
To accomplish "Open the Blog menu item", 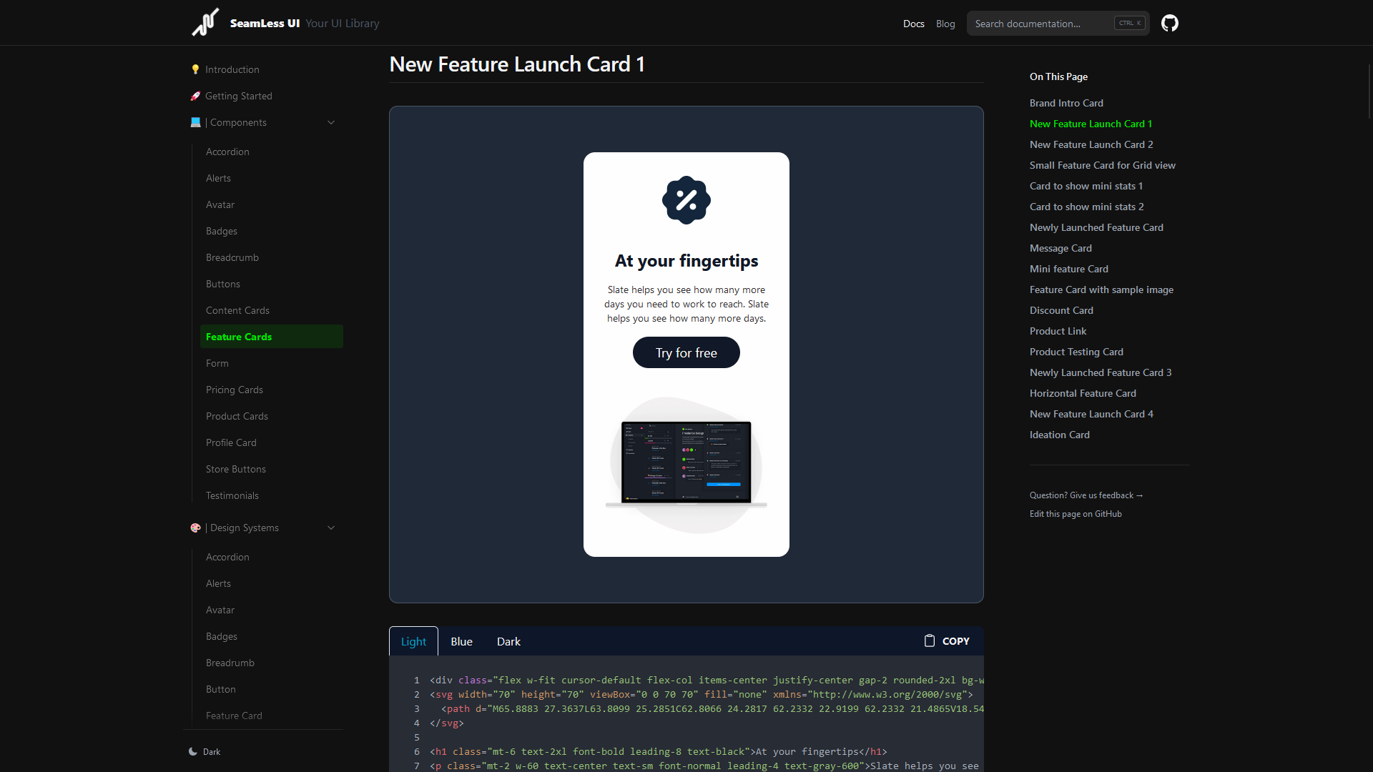I will pos(945,24).
